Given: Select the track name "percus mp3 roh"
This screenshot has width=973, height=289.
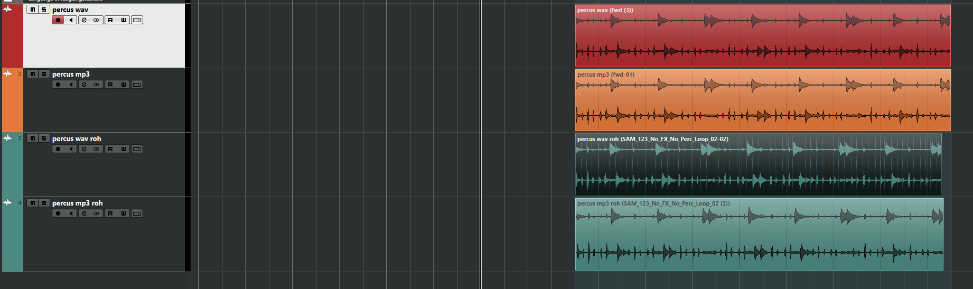Looking at the screenshot, I should pos(78,203).
